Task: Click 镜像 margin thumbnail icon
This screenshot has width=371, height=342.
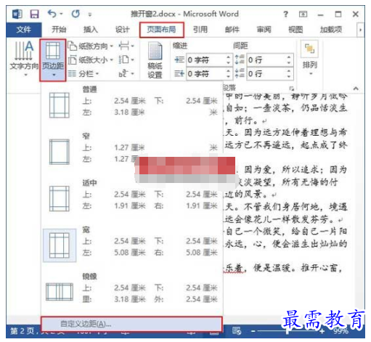Action: point(60,292)
